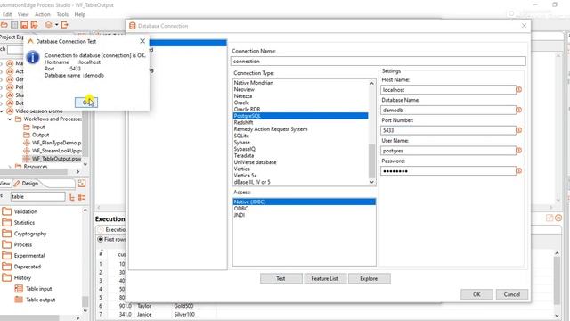Image resolution: width=570 pixels, height=321 pixels.
Task: Click variable icon next to Database Name field
Action: click(x=519, y=110)
